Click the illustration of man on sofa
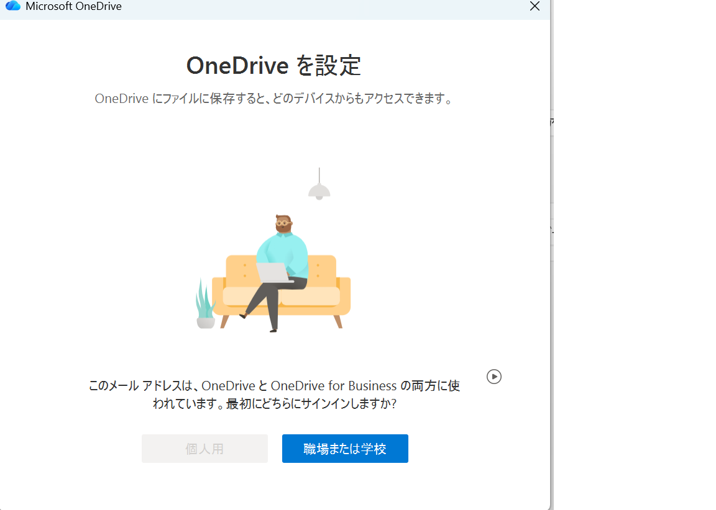Viewport: 716px width, 510px height. click(273, 250)
